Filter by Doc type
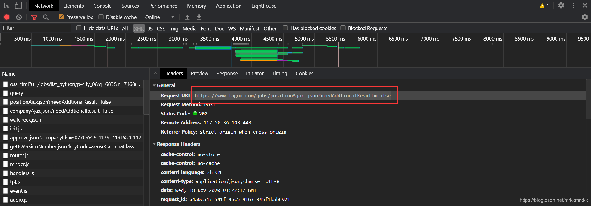This screenshot has width=591, height=206. (x=220, y=29)
